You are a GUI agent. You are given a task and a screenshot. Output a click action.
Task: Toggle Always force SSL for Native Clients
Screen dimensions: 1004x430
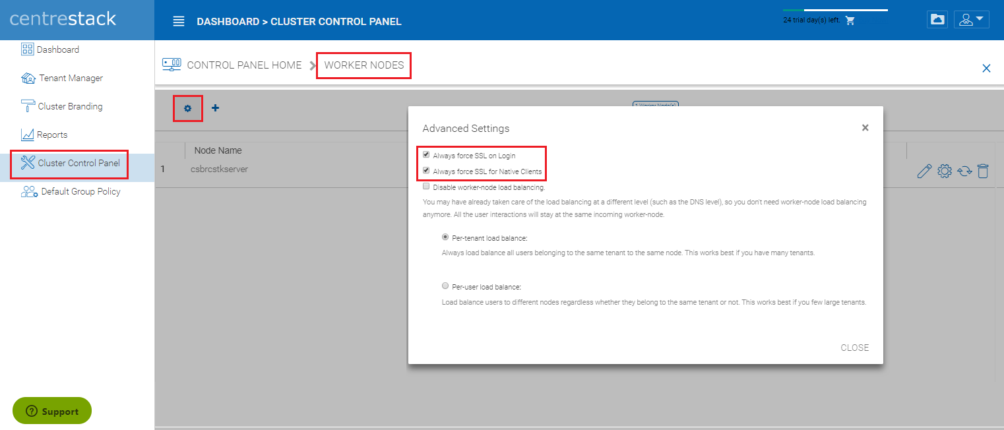coord(426,171)
